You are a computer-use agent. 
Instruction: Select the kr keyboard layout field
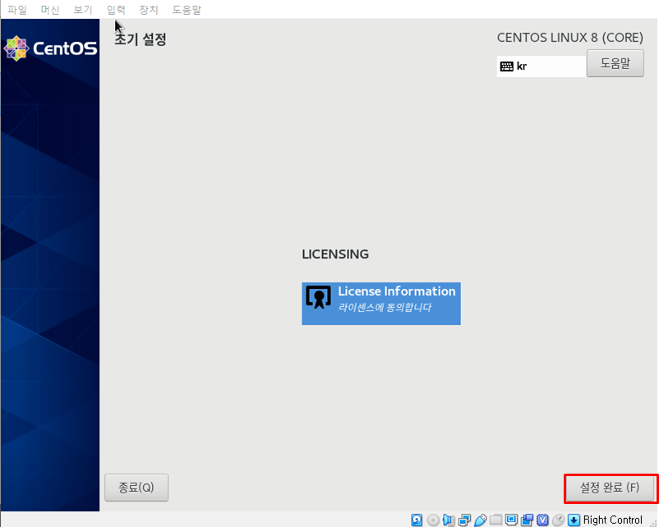pos(541,66)
